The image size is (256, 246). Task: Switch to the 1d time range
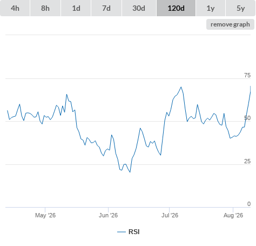click(x=76, y=8)
